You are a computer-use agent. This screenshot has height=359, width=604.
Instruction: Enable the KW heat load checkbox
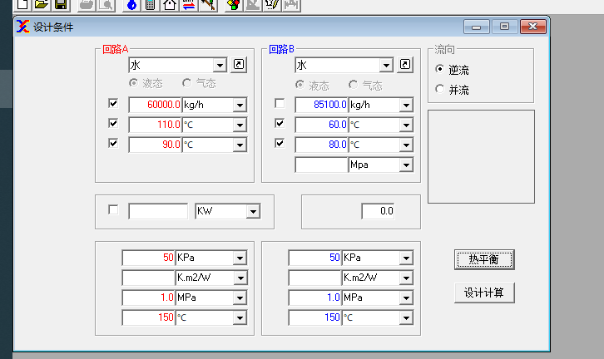[x=113, y=209]
